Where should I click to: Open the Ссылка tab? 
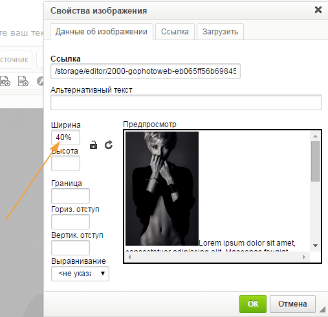point(175,32)
